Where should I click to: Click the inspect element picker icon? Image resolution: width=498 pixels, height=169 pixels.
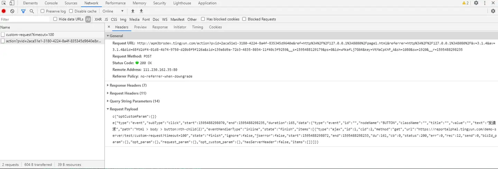pyautogui.click(x=4, y=3)
